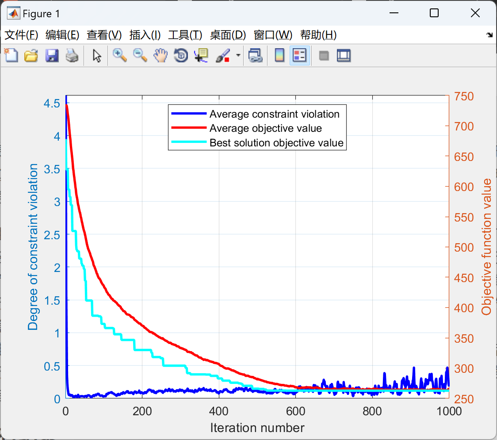Image resolution: width=497 pixels, height=440 pixels.
Task: Click the cyan legend line sample
Action: click(x=189, y=142)
